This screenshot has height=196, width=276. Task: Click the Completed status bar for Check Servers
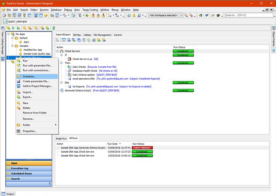[183, 51]
